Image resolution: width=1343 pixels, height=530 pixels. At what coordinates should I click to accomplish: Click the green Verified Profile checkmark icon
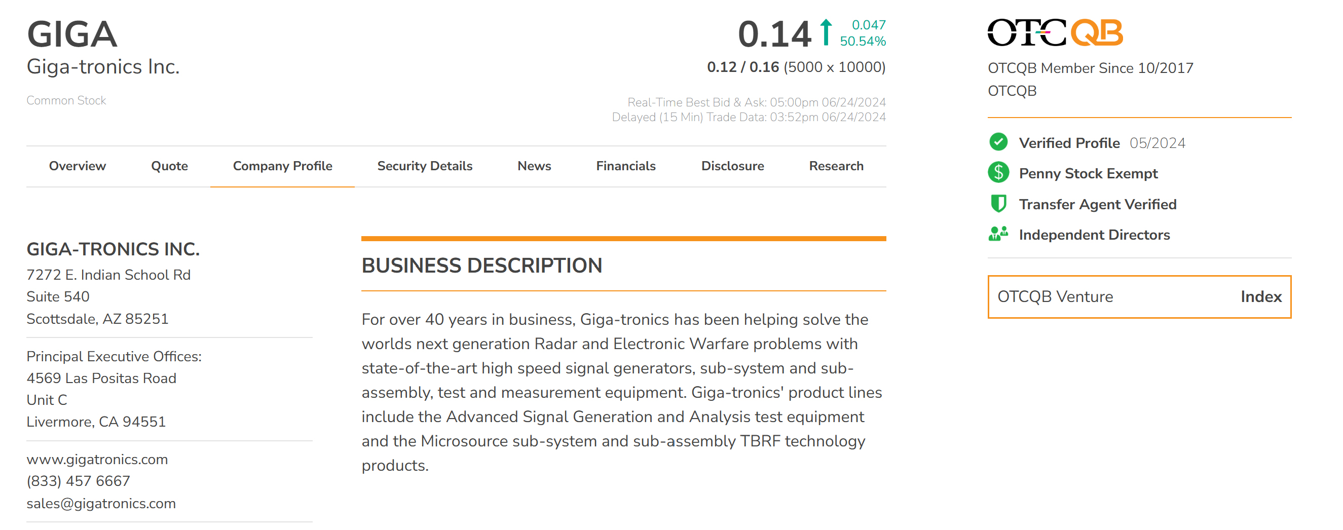tap(998, 142)
